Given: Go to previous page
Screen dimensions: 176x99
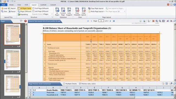Looking at the screenshot, I should 91,21.
